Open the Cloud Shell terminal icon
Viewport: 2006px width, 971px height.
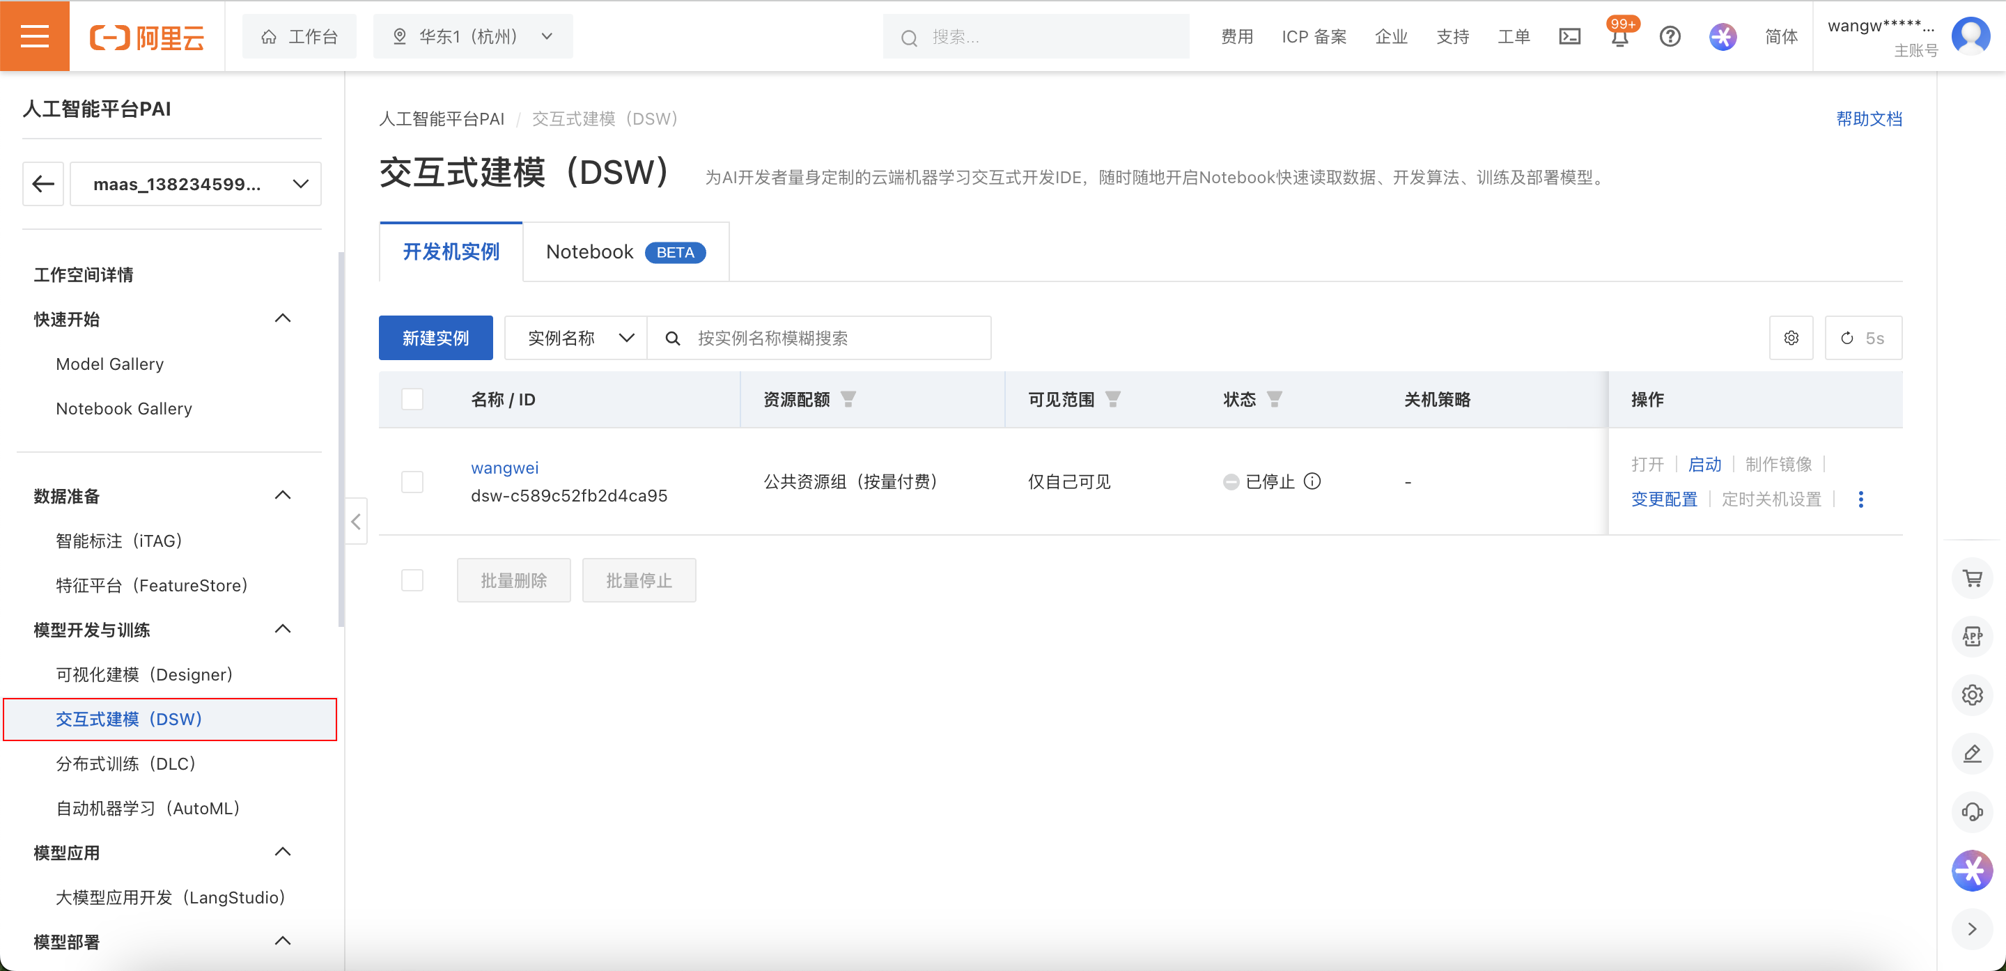pyautogui.click(x=1569, y=37)
